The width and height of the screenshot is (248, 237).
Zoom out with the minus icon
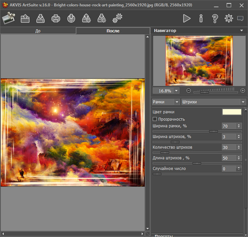click(188, 91)
